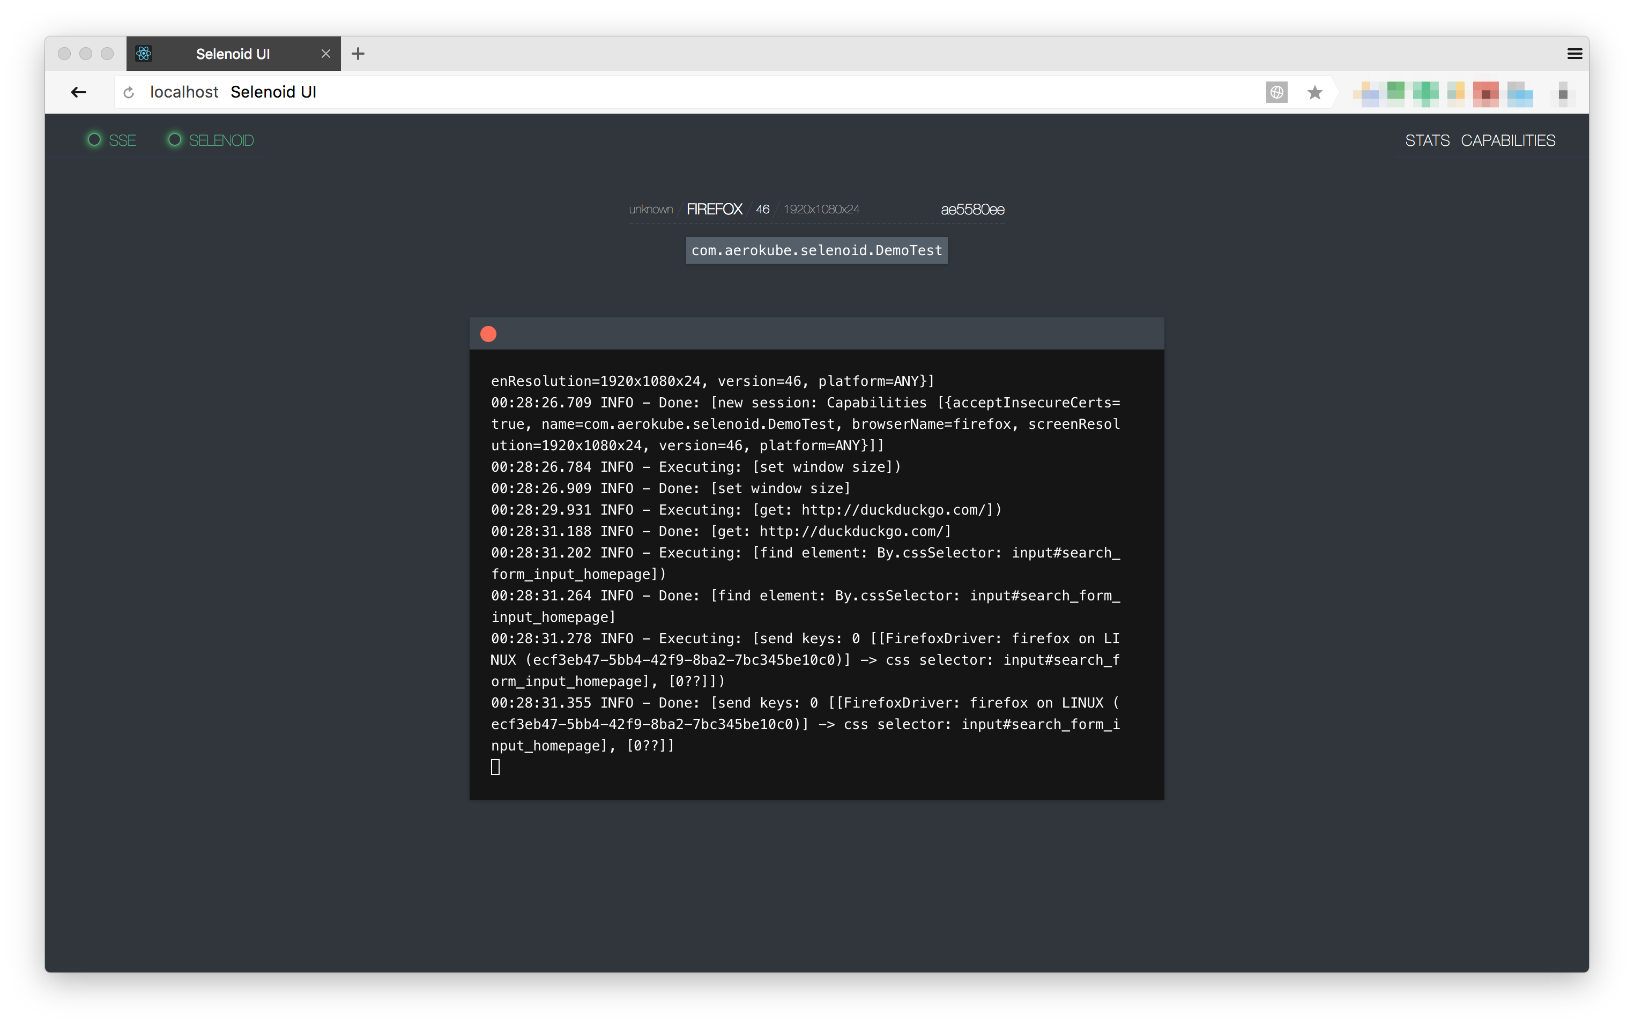Close the log window with red dot

(x=488, y=334)
